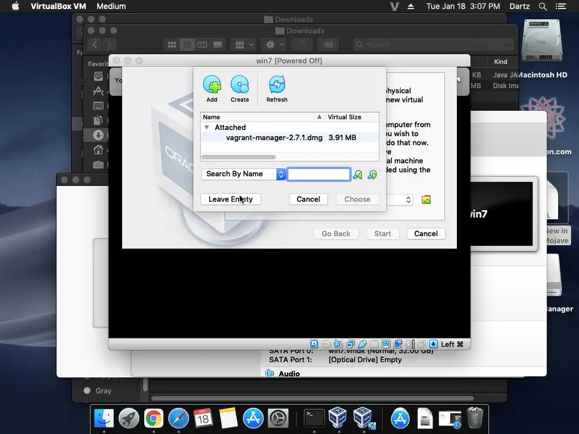
Task: Click the win7 preview thumbnail in VirtualBox Manager
Action: [x=502, y=214]
